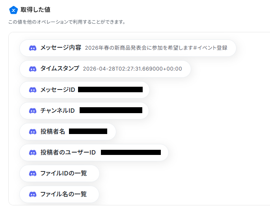Click the Discord icon beside チャンネルID

[33, 111]
